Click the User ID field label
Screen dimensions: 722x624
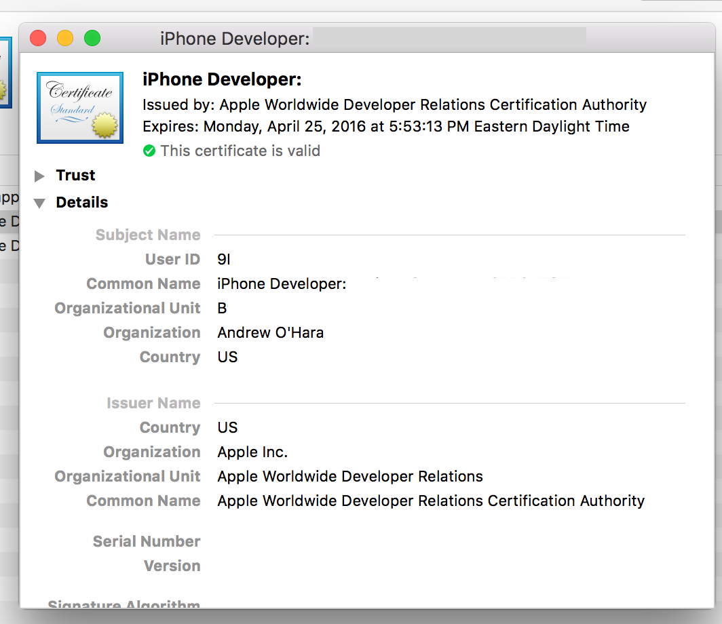tap(172, 259)
